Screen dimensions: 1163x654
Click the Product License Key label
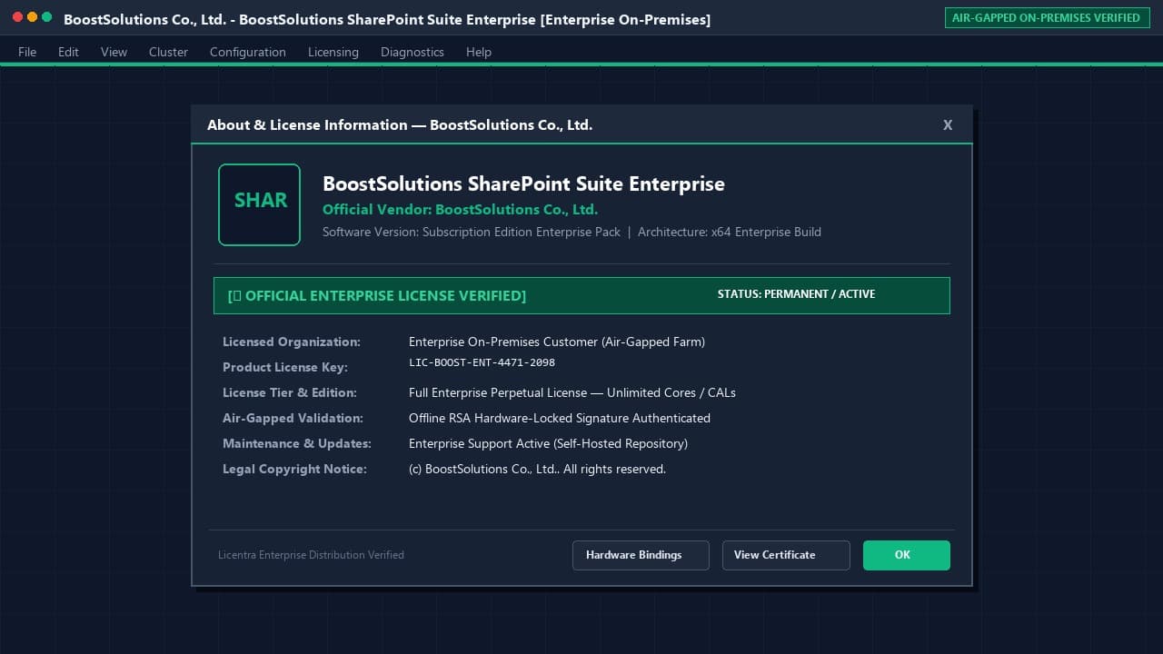(285, 367)
